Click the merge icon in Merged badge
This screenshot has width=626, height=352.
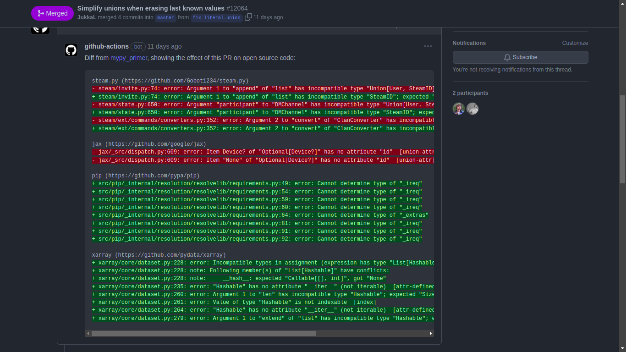click(x=41, y=13)
